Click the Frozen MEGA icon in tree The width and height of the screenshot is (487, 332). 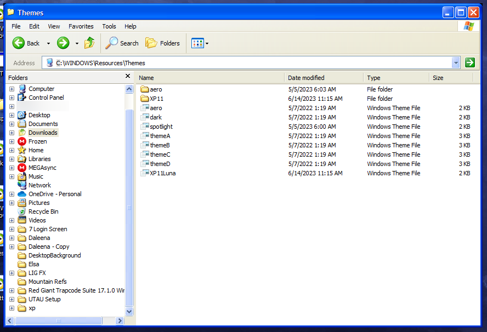point(22,141)
